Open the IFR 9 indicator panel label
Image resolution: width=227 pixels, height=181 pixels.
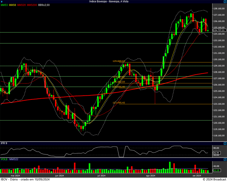[4, 143]
